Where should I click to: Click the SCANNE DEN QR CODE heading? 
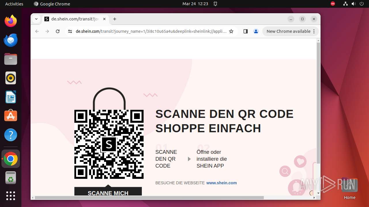click(x=224, y=114)
